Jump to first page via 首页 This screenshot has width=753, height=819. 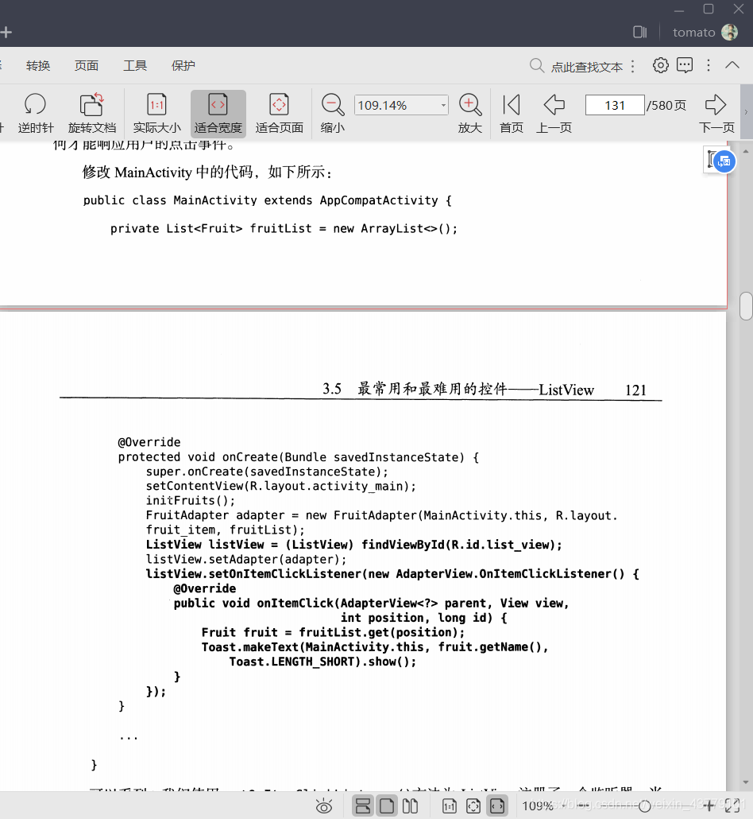(x=511, y=114)
